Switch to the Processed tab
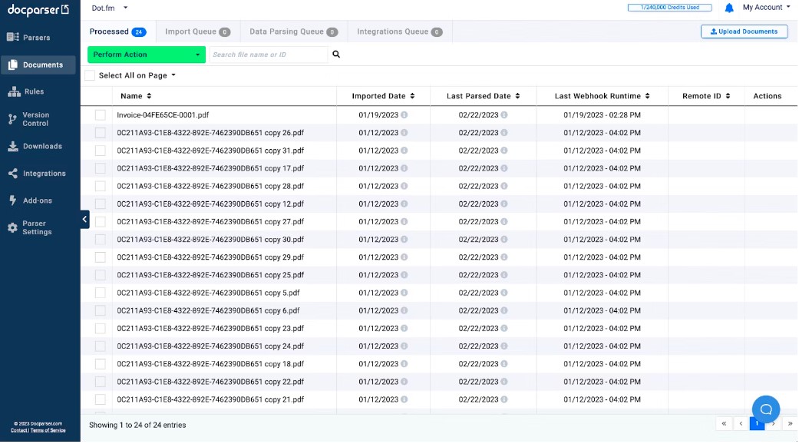The image size is (799, 444). pos(117,31)
